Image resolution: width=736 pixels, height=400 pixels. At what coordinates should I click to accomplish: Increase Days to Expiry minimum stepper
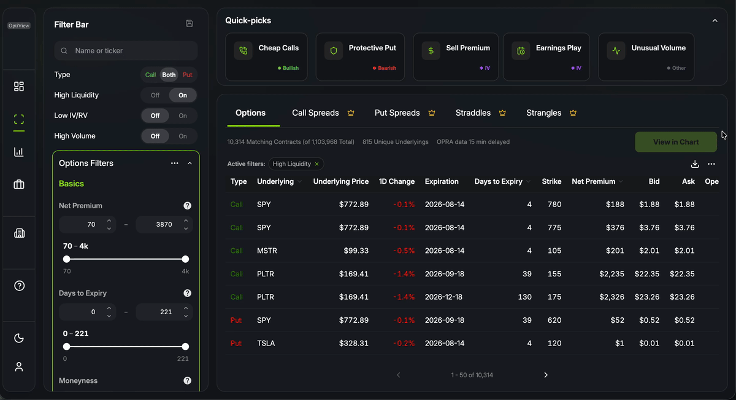109,309
